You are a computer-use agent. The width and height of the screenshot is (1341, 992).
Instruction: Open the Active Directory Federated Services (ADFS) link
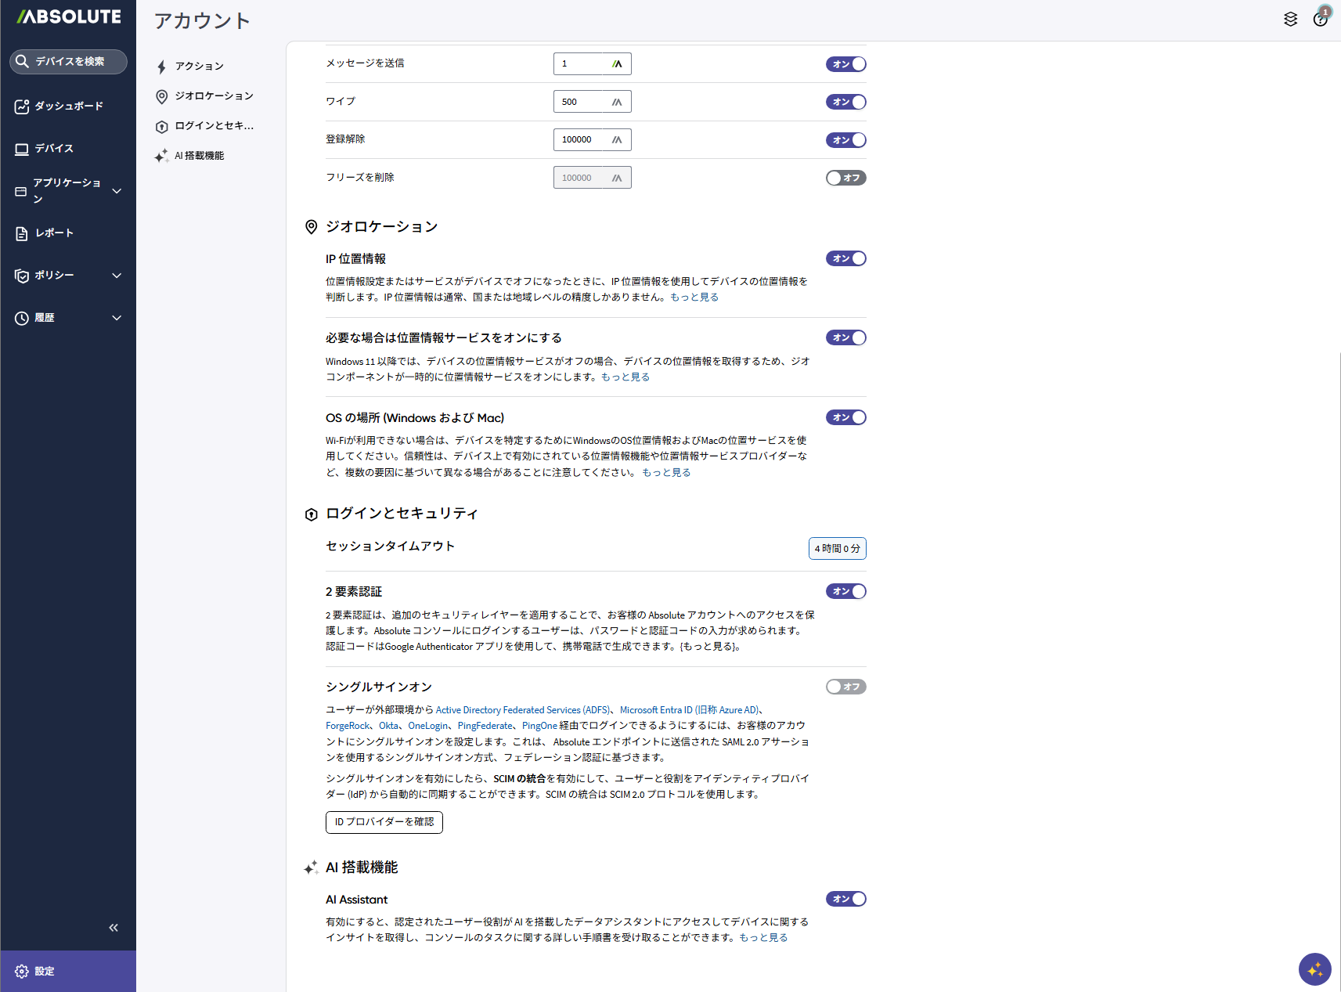tap(522, 710)
